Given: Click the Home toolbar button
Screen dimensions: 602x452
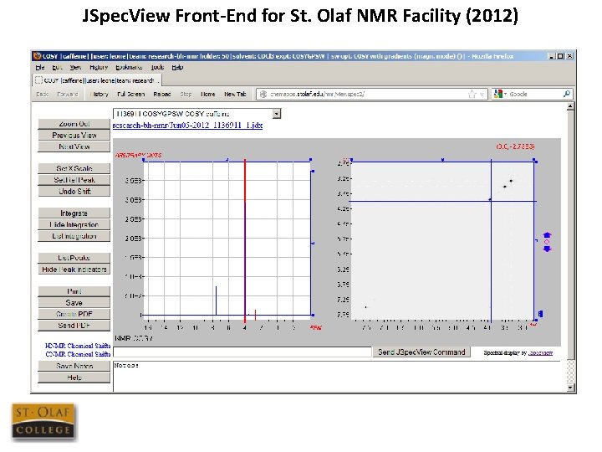Looking at the screenshot, I should (208, 94).
